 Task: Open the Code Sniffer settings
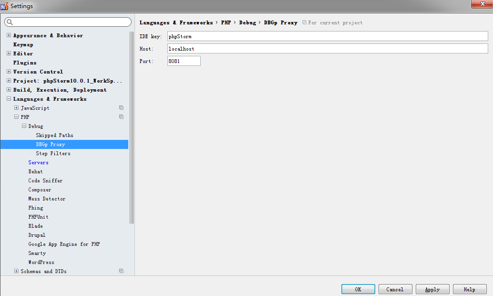[x=45, y=180]
